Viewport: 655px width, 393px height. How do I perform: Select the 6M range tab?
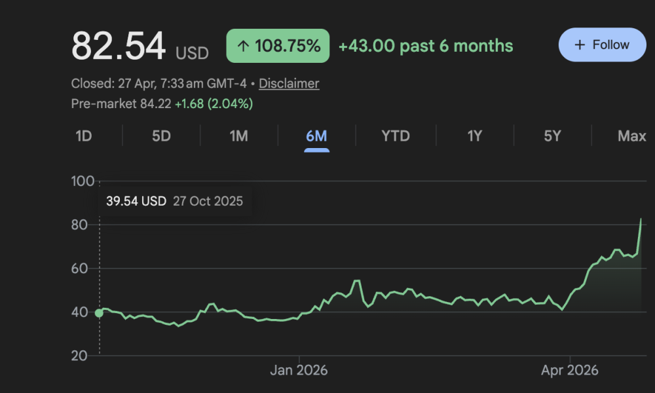(x=316, y=136)
